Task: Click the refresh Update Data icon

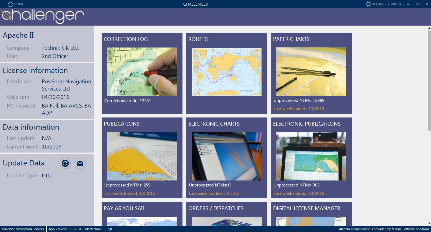Action: 65,163
